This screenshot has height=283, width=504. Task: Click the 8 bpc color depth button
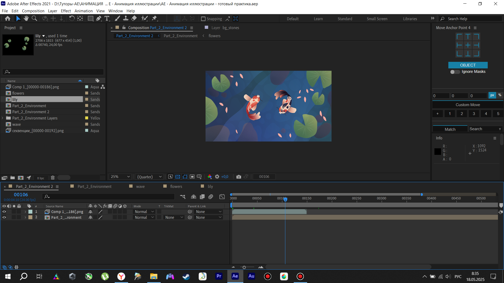[x=41, y=178]
